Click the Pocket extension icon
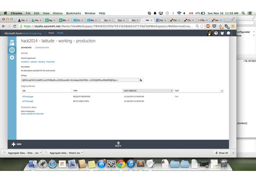 tap(214, 26)
